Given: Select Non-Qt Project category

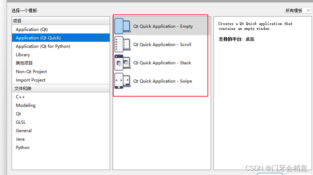Looking at the screenshot, I should (61, 72).
